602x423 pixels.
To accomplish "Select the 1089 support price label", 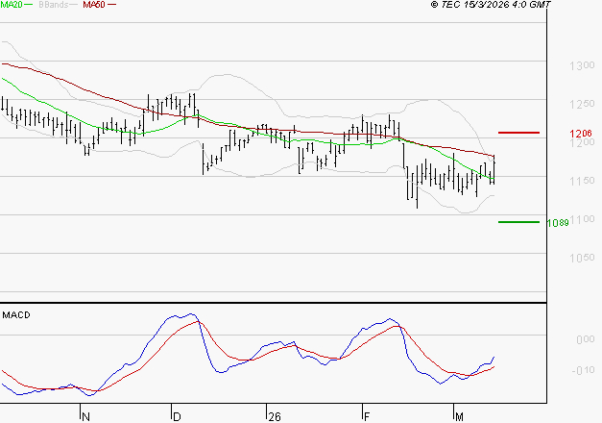I will (x=559, y=223).
